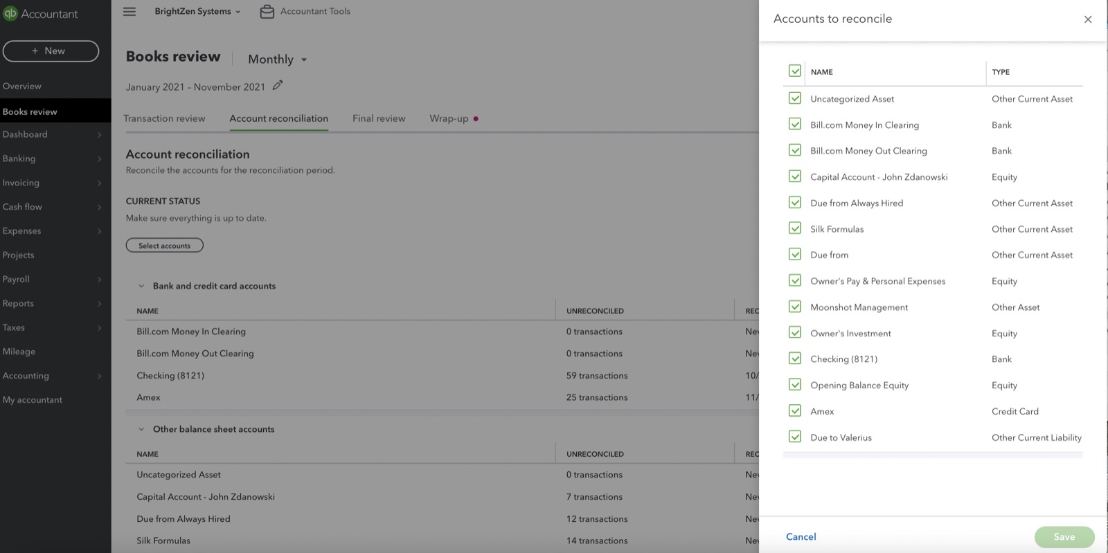The height and width of the screenshot is (553, 1108).
Task: Uncheck the Silk Formulas checkbox
Action: (795, 228)
